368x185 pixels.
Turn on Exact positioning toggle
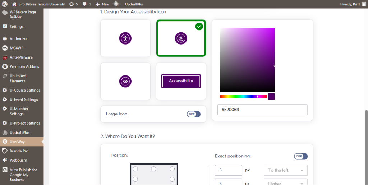(x=301, y=156)
